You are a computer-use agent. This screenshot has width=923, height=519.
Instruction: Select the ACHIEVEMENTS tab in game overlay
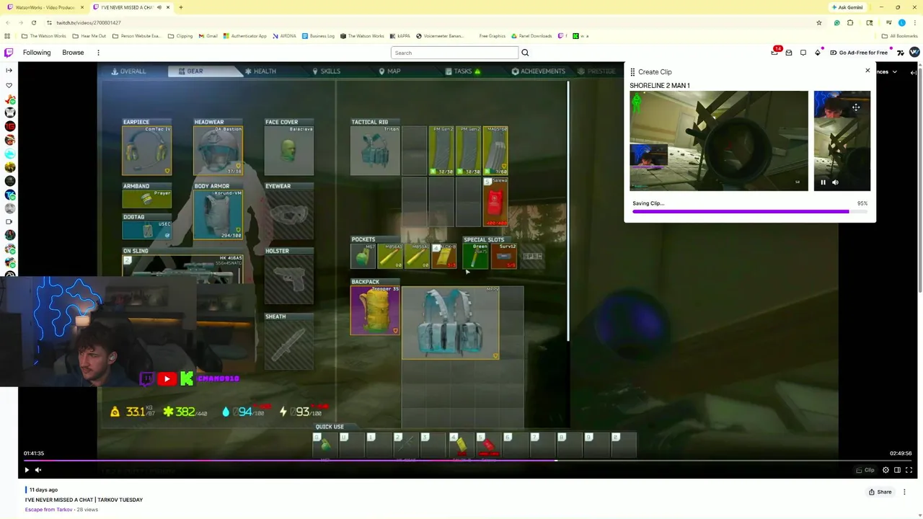pyautogui.click(x=539, y=71)
